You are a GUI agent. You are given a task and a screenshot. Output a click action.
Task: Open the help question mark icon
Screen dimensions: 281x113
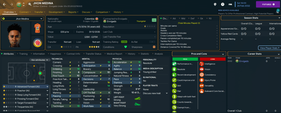tap(223, 4)
